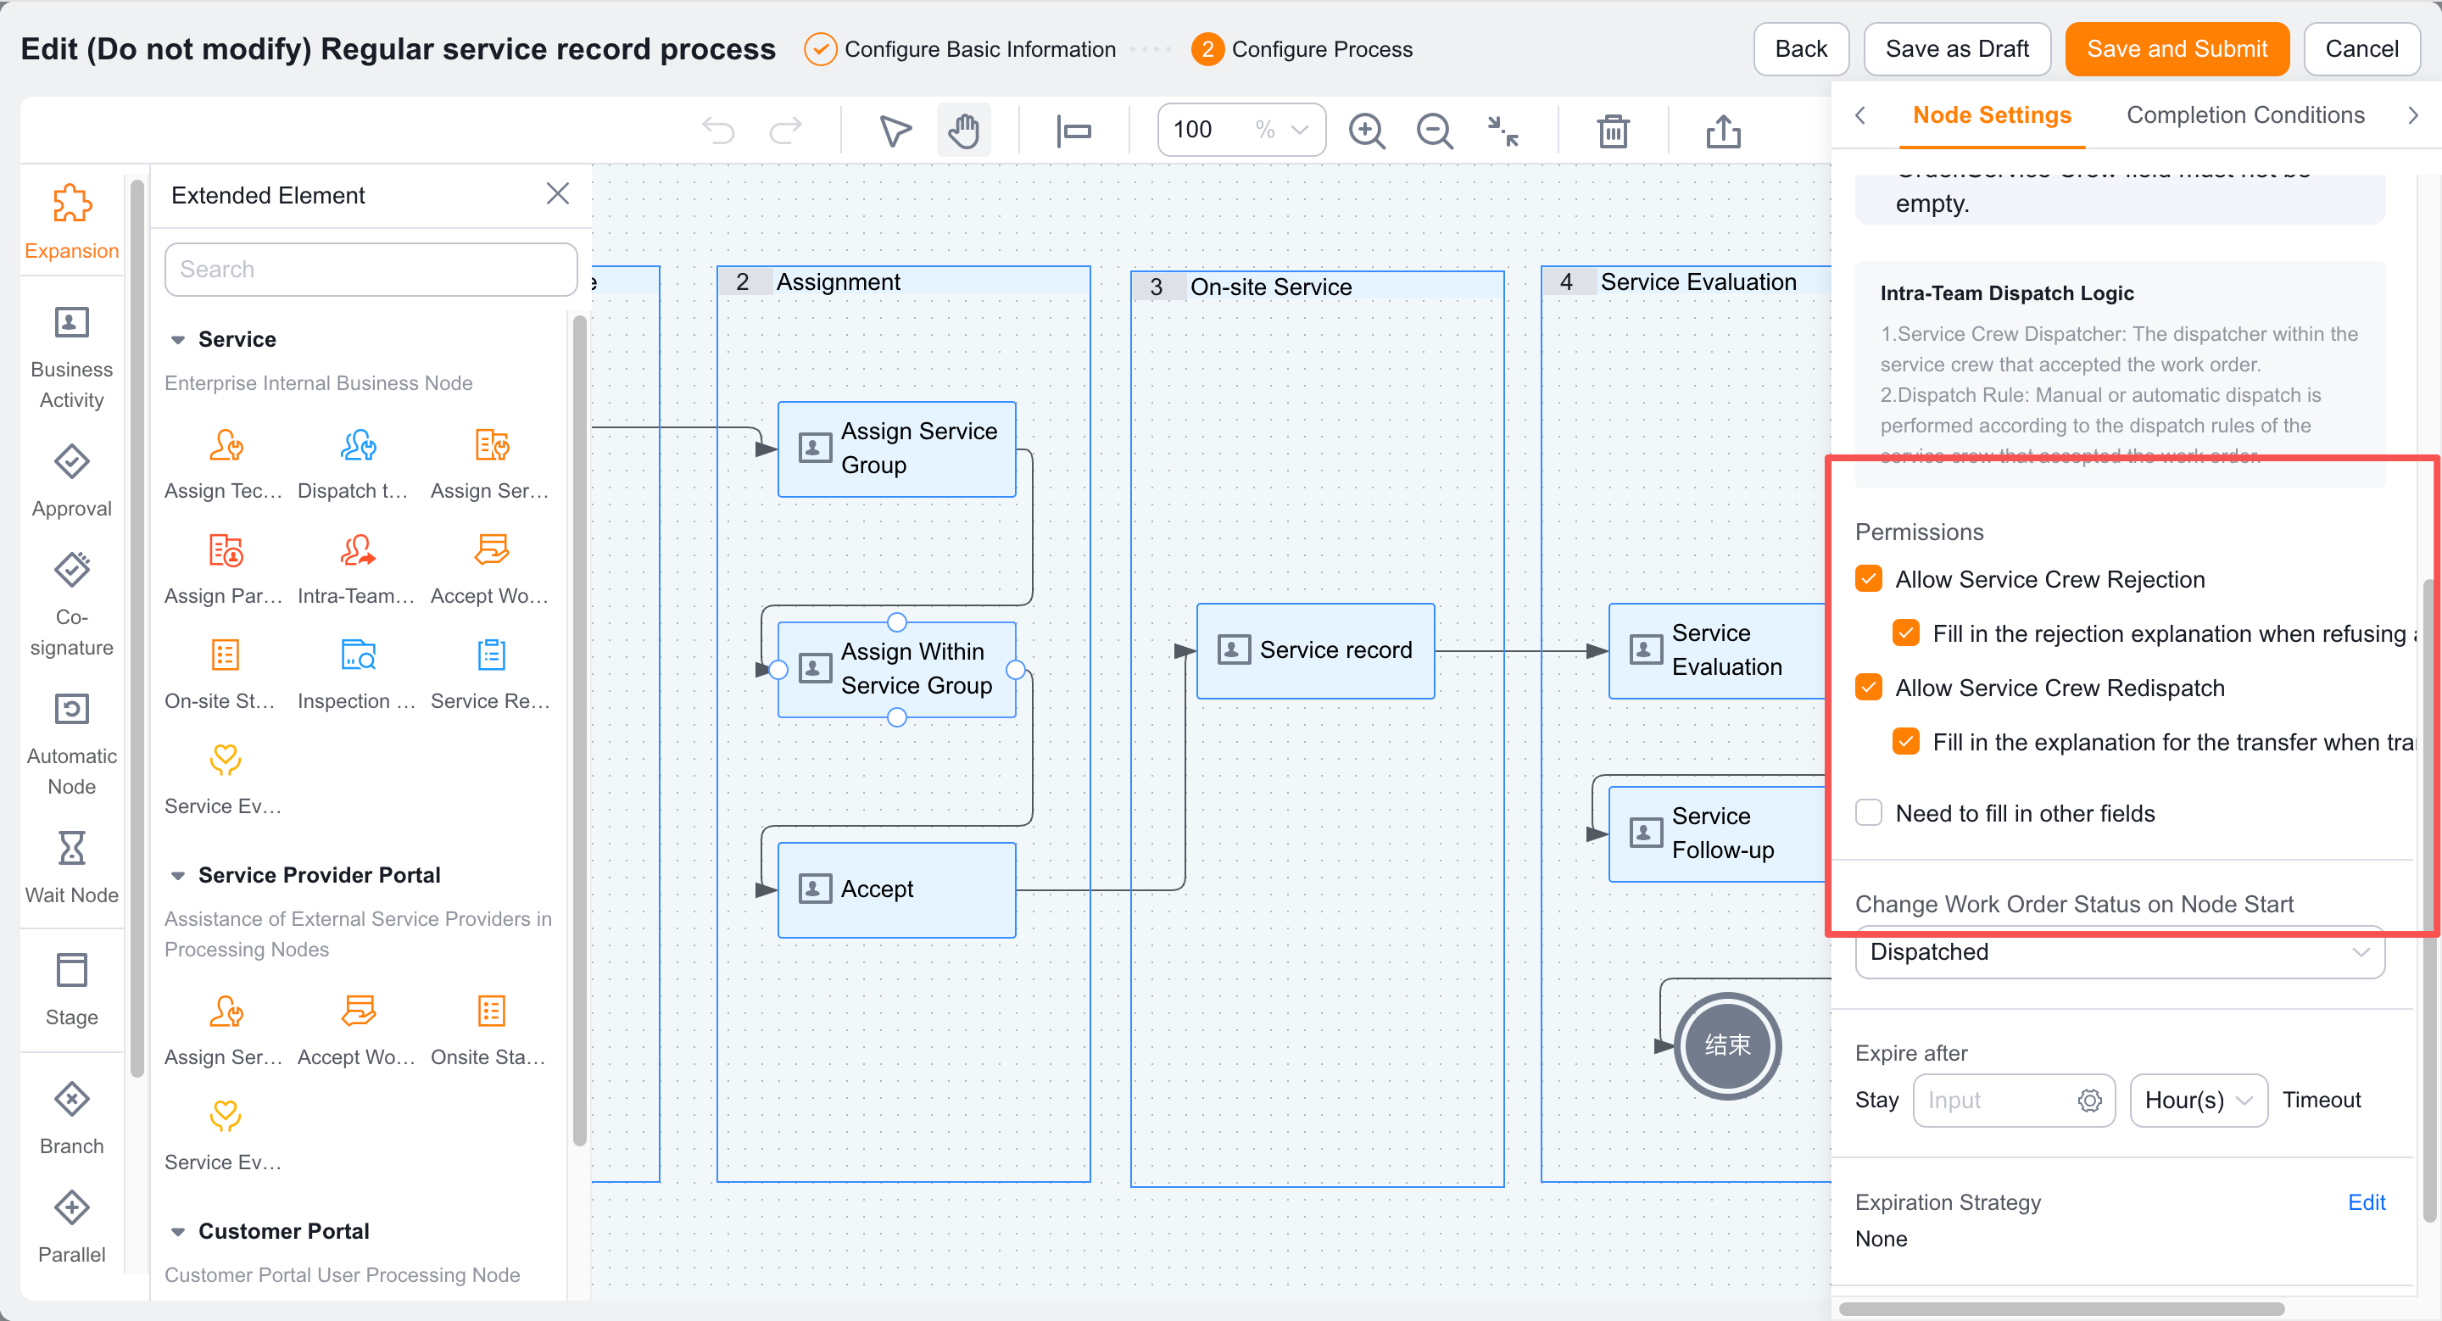Check Need to fill in other fields

coord(1867,812)
